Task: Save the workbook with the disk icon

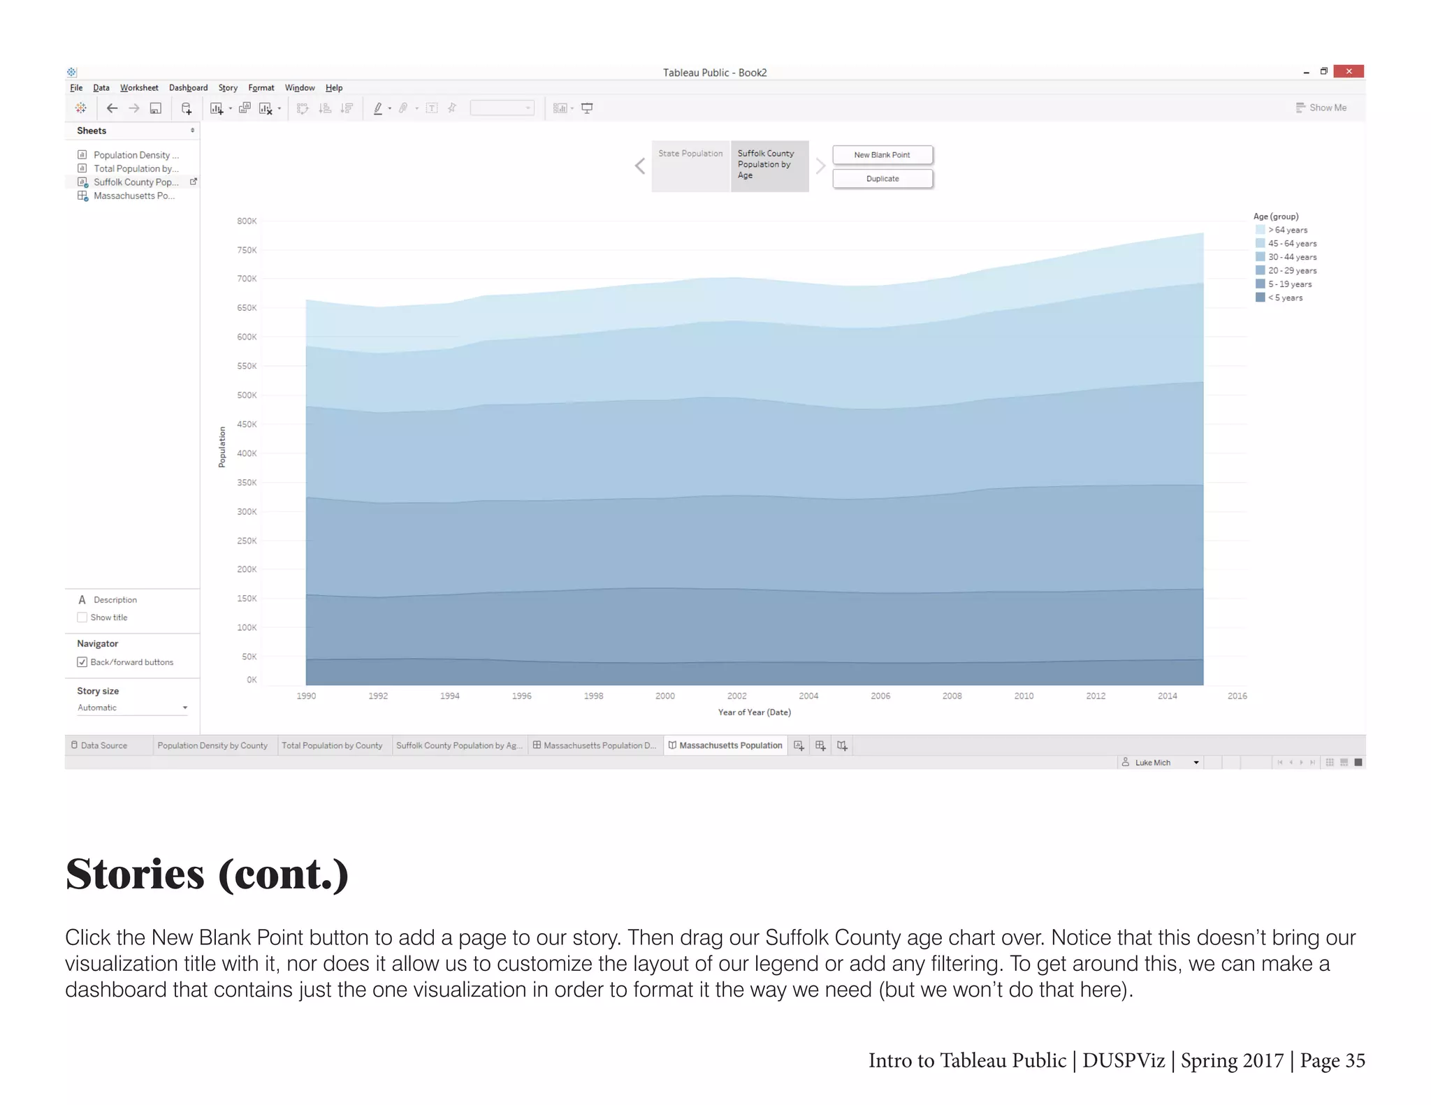Action: pos(156,108)
